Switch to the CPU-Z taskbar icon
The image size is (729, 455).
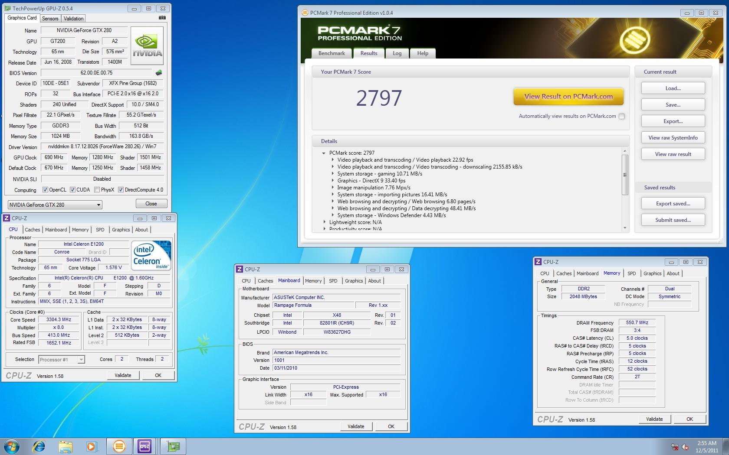pos(144,446)
